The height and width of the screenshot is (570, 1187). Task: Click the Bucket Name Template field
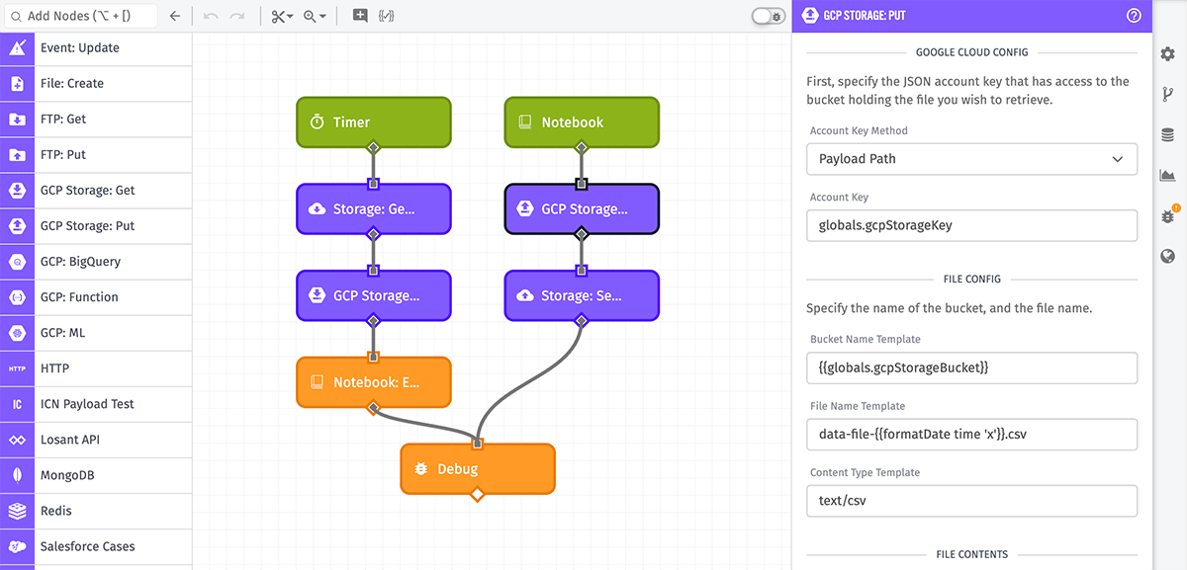pyautogui.click(x=971, y=367)
